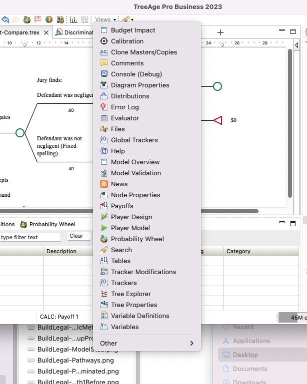Screen dimensions: 307x384
Task: Expand the Other submenu
Action: tap(146, 343)
